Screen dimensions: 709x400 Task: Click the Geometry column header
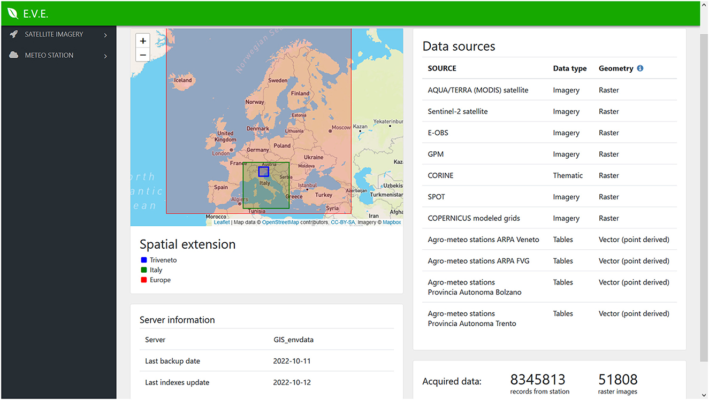tap(616, 68)
